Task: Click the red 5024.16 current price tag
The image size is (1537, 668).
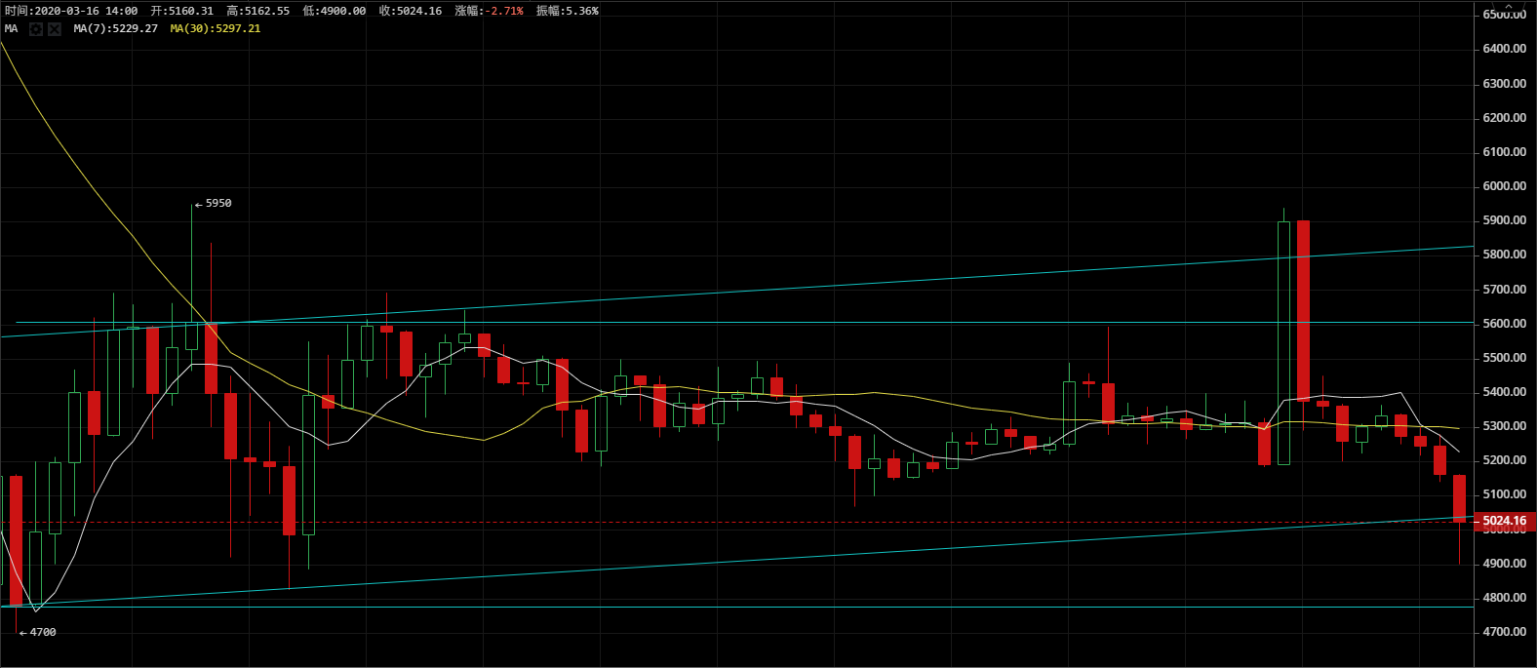Action: pyautogui.click(x=1504, y=522)
